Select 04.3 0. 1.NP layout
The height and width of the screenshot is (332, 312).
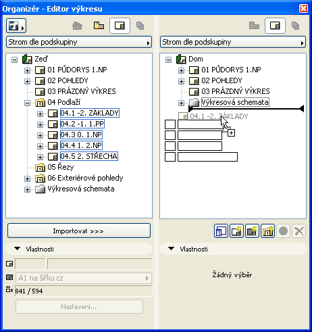point(81,135)
